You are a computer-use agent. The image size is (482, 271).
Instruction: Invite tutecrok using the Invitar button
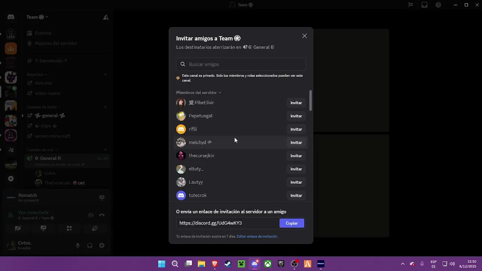click(296, 195)
